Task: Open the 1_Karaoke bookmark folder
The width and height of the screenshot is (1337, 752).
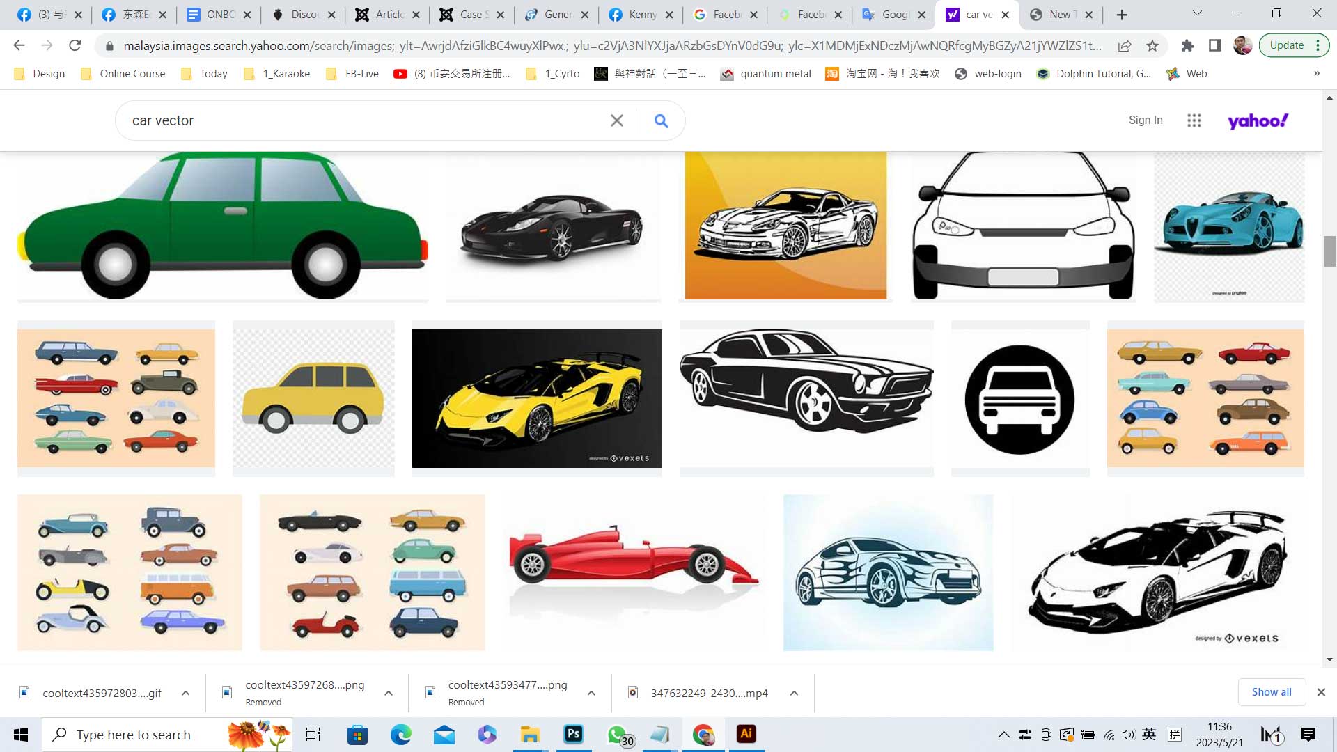Action: click(x=277, y=73)
